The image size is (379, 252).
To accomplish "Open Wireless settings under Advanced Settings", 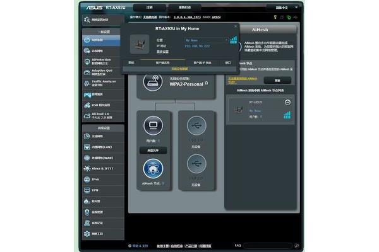I will pyautogui.click(x=103, y=136).
